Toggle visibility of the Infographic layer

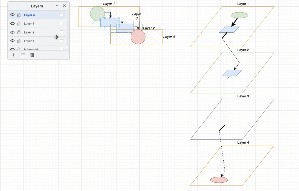pos(12,49)
